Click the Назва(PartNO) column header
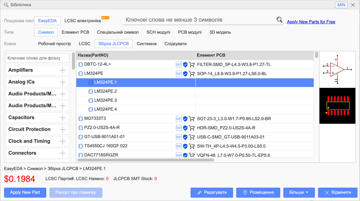Image resolution: width=360 pixels, height=201 pixels. pyautogui.click(x=136, y=55)
